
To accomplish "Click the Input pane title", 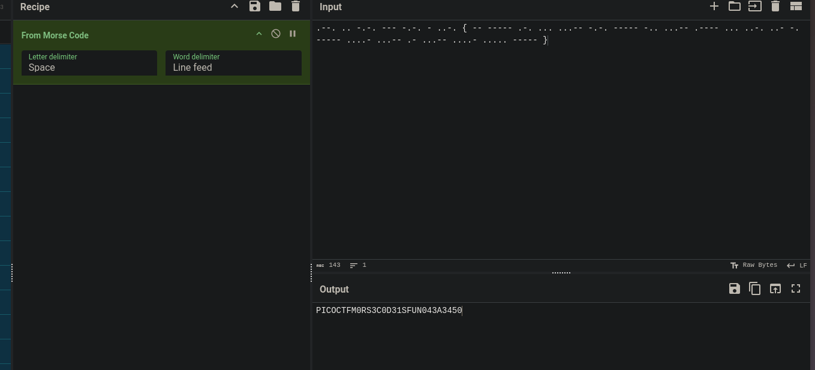I will click(330, 7).
